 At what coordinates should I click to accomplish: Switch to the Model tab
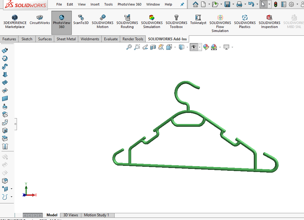52,215
